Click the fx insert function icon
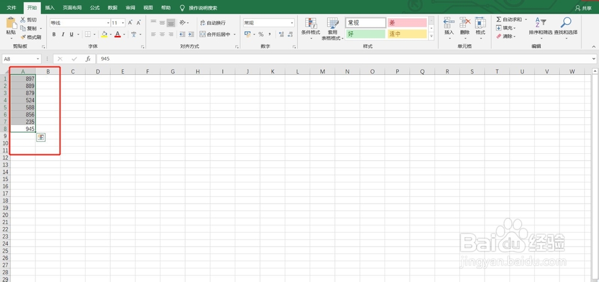Image resolution: width=599 pixels, height=282 pixels. (x=88, y=59)
